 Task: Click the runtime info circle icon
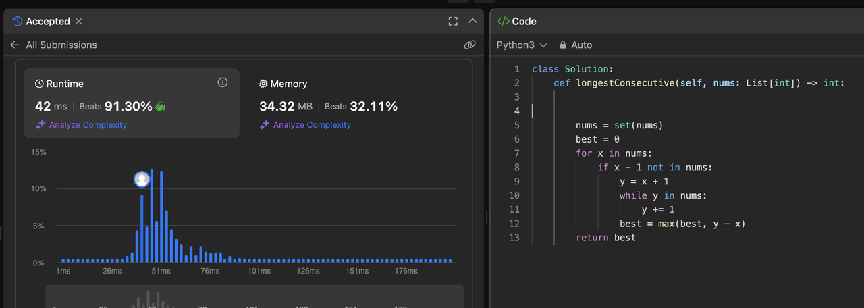223,82
